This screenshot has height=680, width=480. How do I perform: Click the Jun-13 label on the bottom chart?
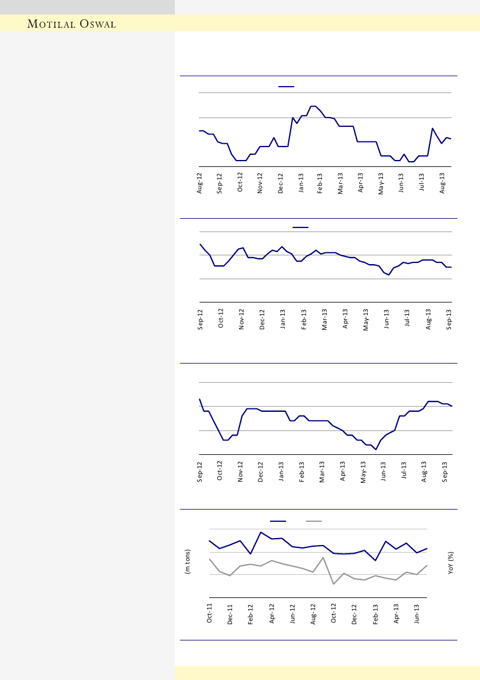tap(417, 614)
